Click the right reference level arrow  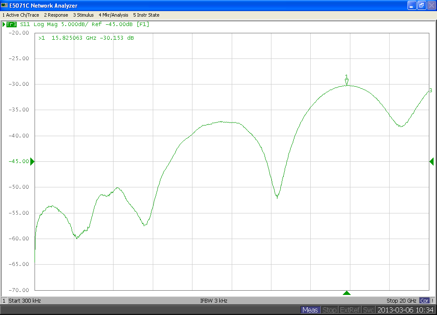tap(432, 161)
